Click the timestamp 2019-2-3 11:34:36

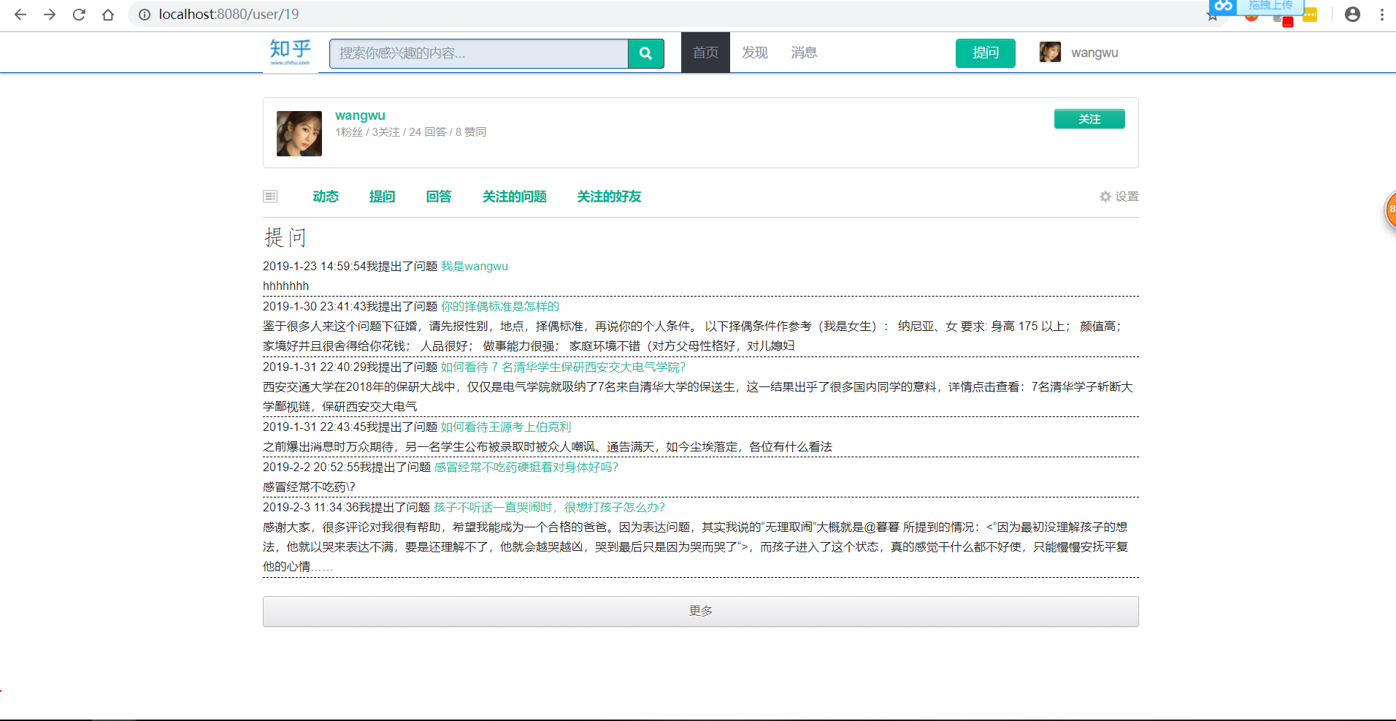point(311,508)
